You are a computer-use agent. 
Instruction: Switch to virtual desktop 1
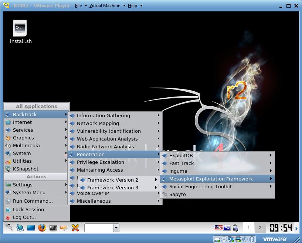pos(249,228)
